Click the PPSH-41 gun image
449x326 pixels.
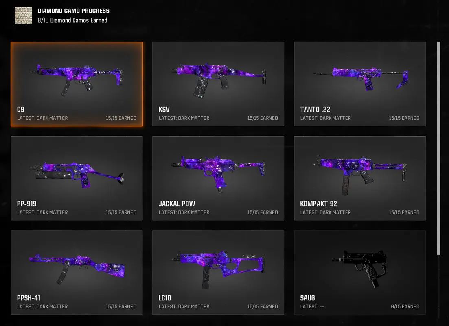(x=77, y=269)
